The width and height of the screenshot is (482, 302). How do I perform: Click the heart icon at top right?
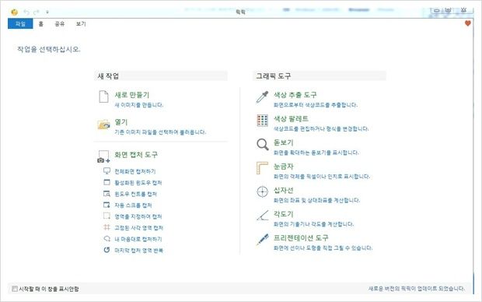coord(467,23)
